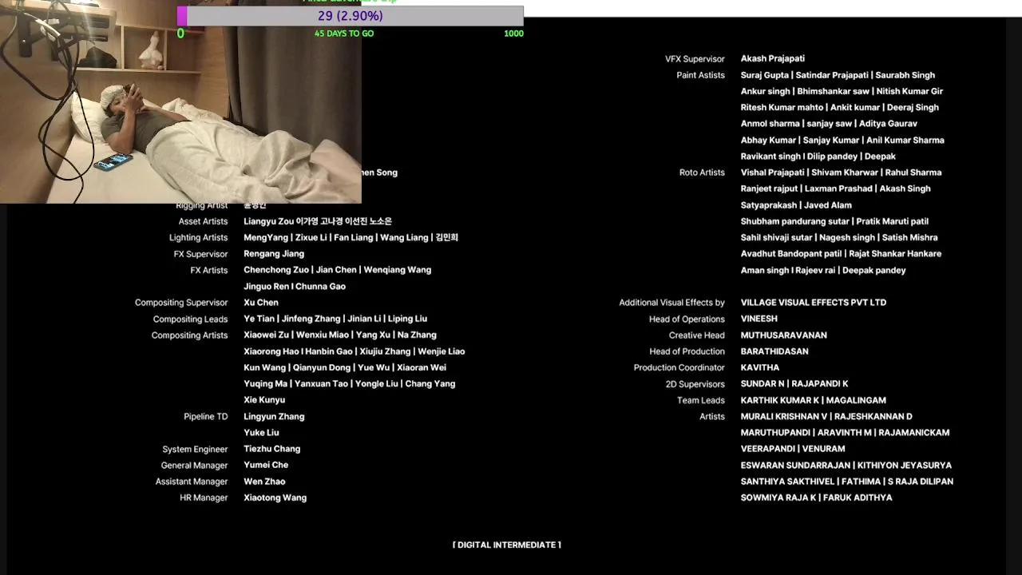Viewport: 1022px width, 575px height.
Task: Click the 'System Engineer' label
Action: pos(195,450)
